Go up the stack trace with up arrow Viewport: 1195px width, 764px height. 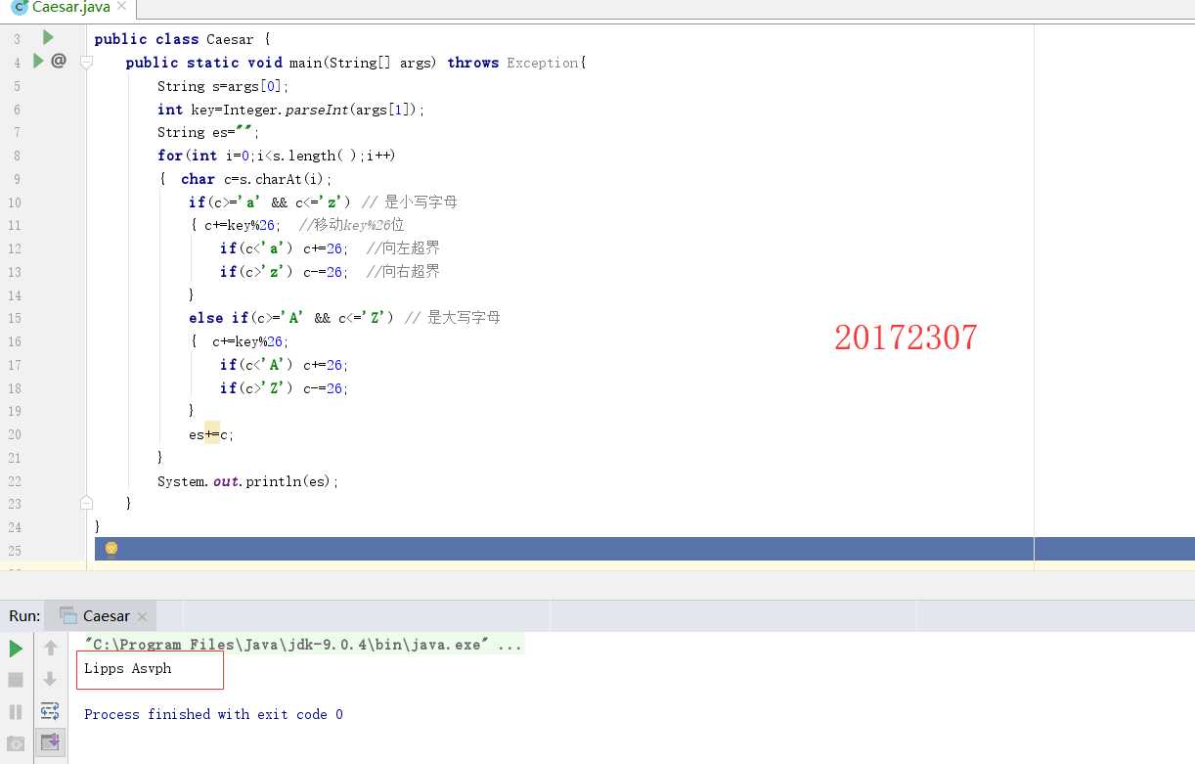coord(51,648)
